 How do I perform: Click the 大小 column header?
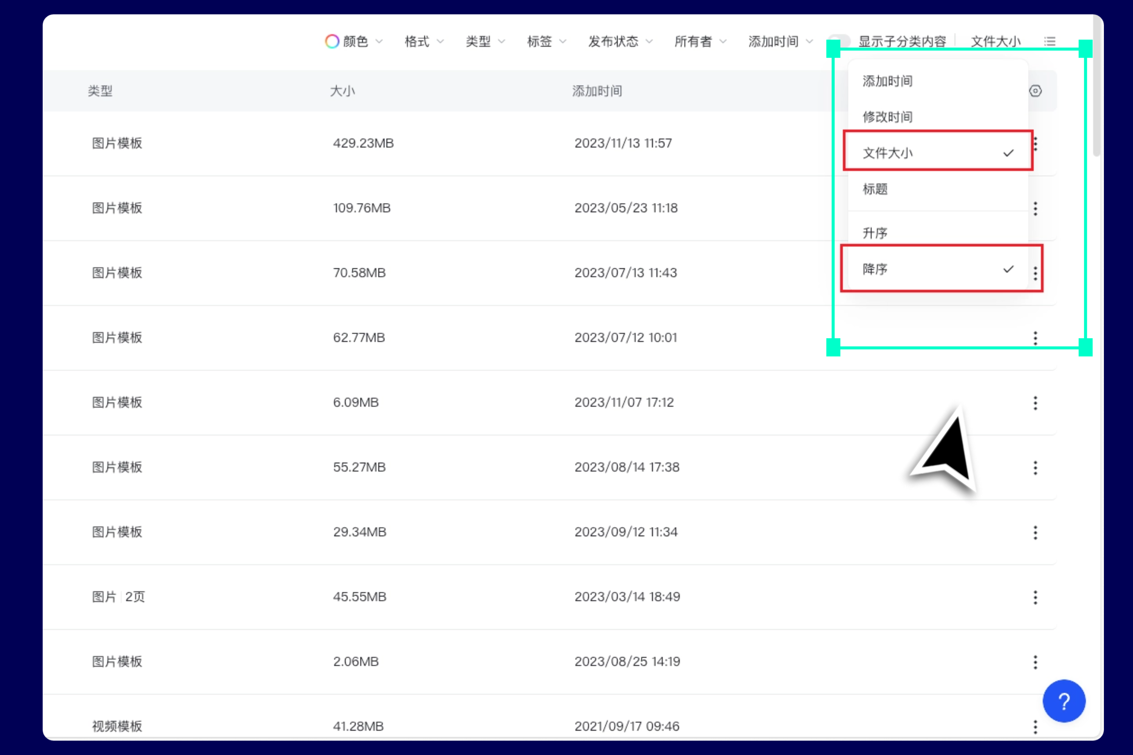(343, 91)
